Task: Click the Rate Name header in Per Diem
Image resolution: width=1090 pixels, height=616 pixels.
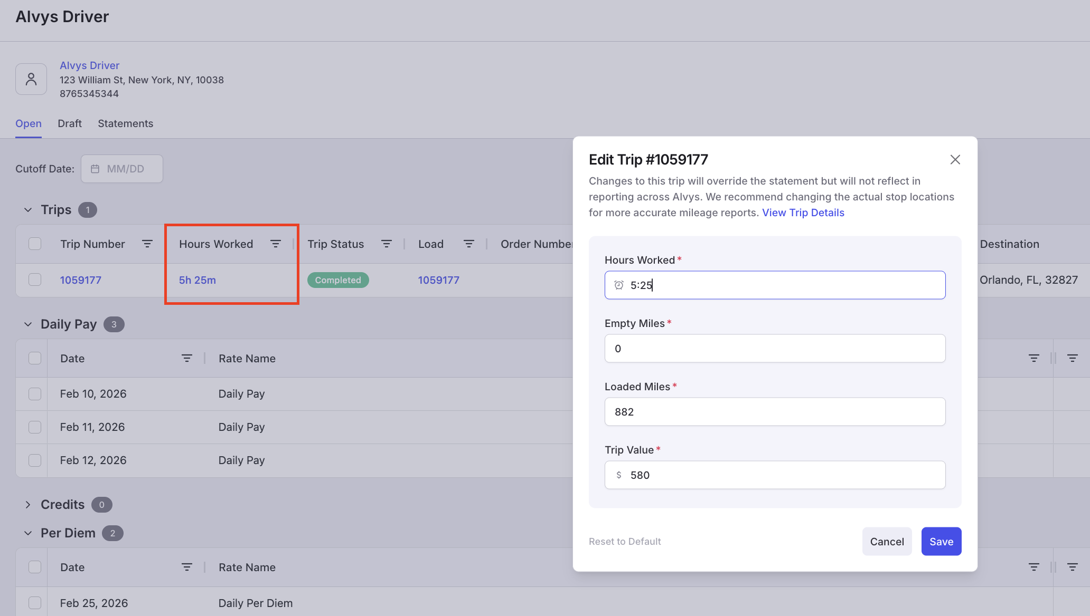Action: click(247, 567)
